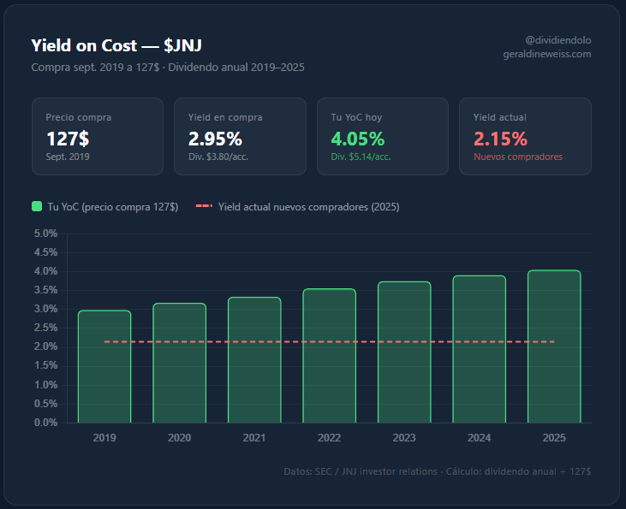Select the 2019 bar in the chart
Image resolution: width=626 pixels, height=509 pixels.
[x=104, y=367]
